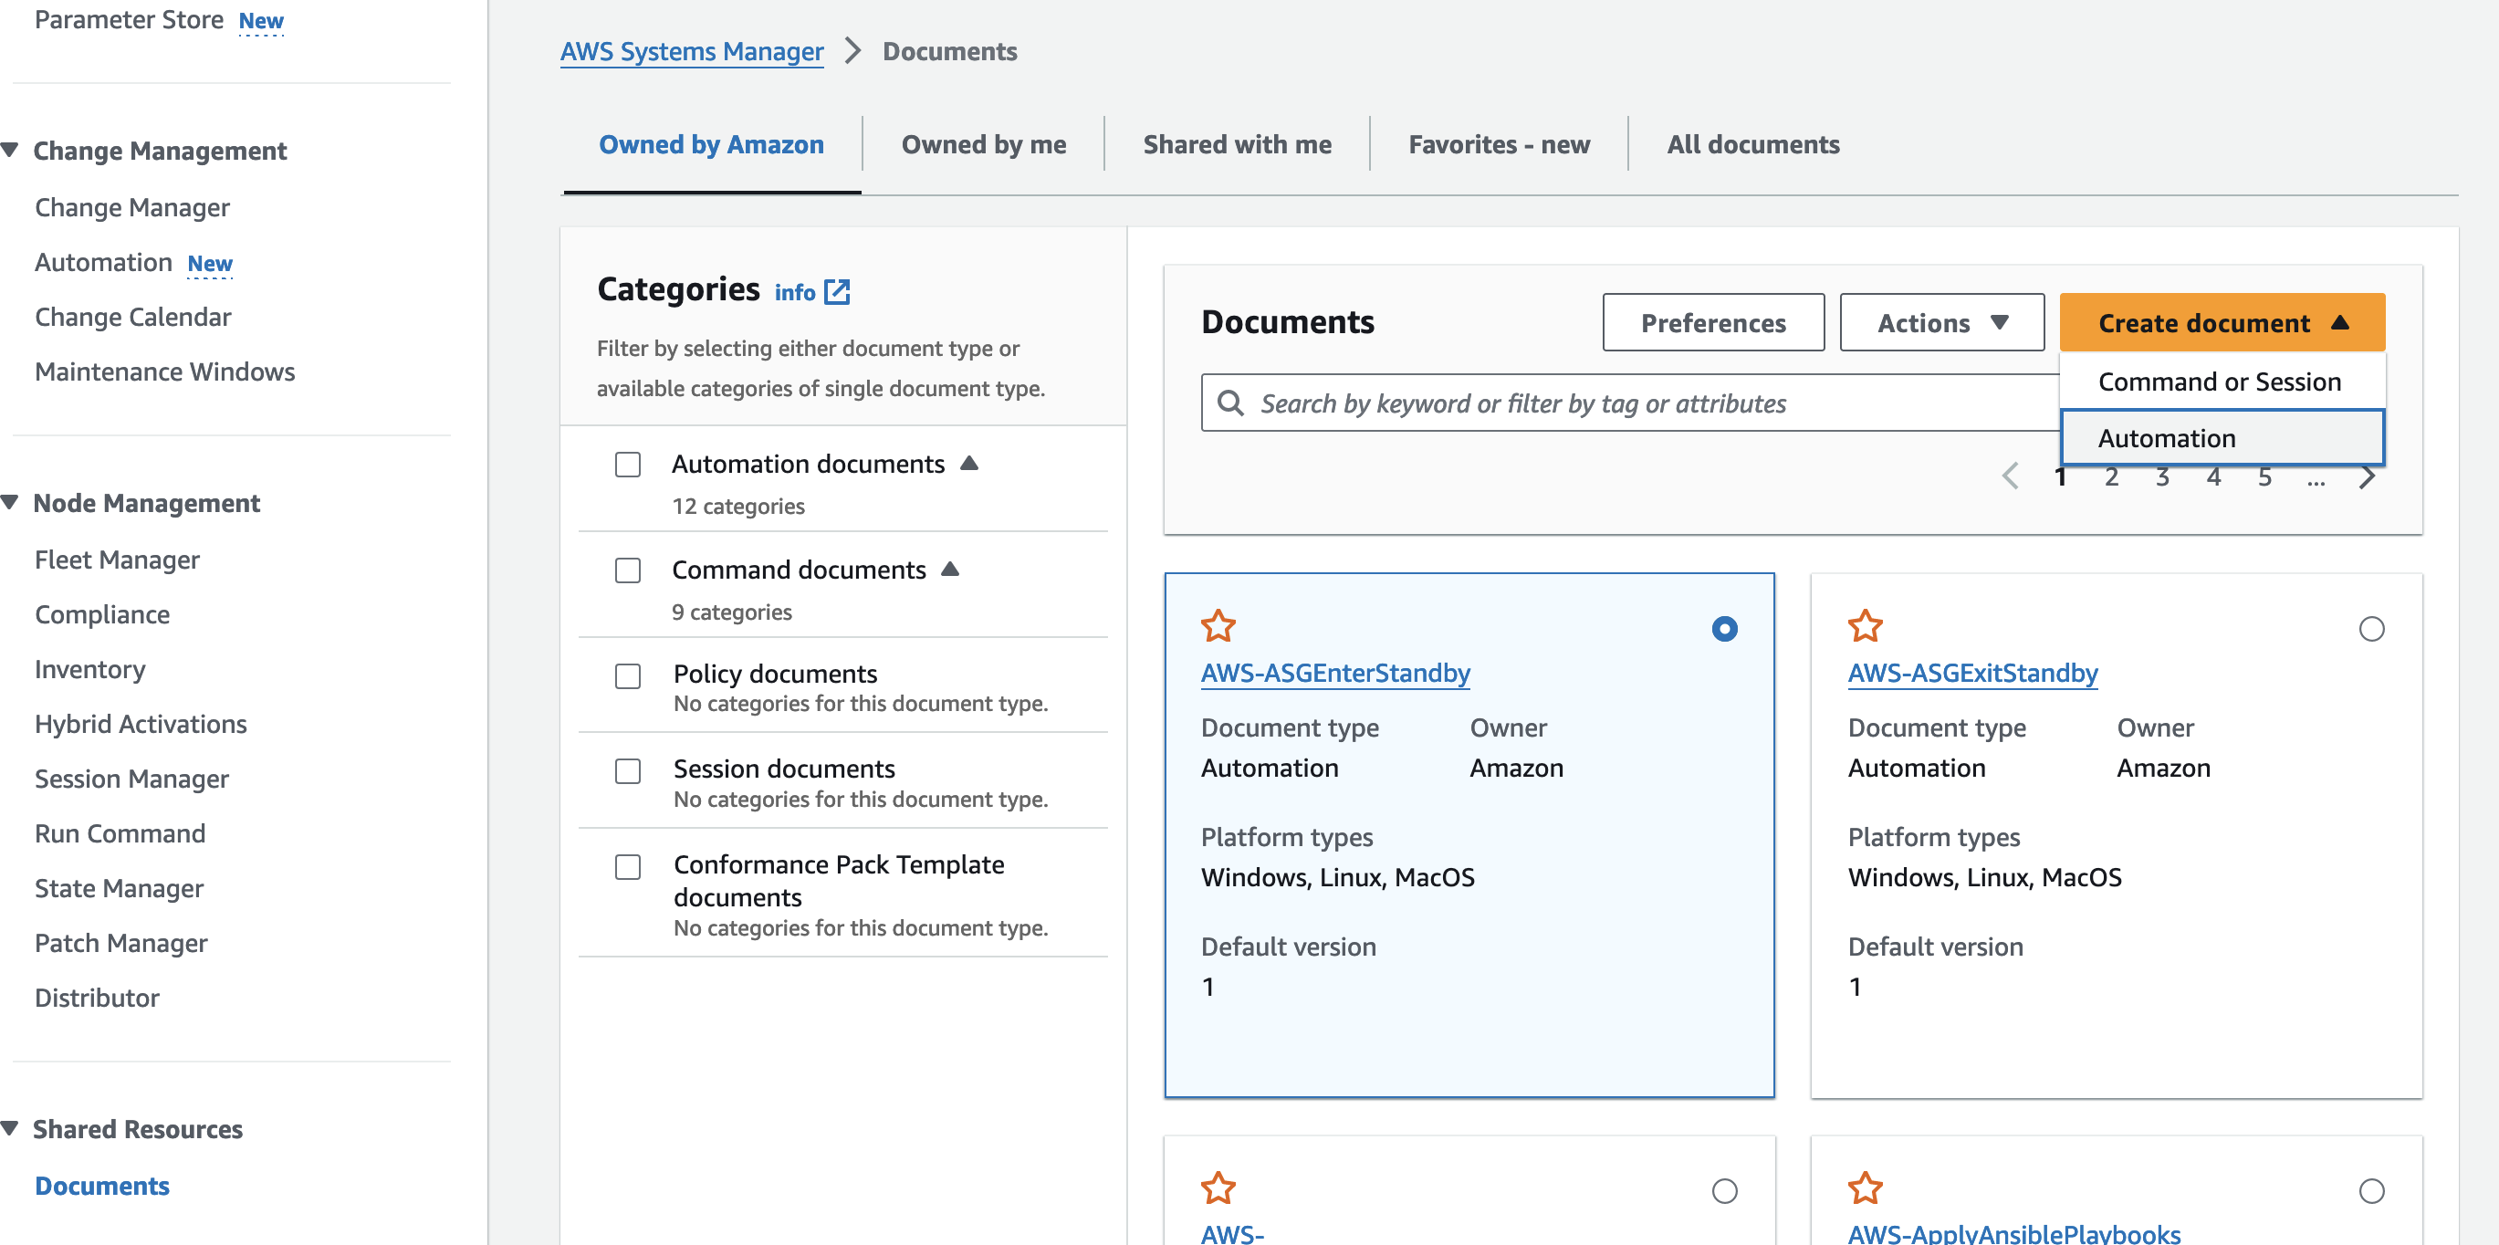
Task: Open the AWS-ASGEnterStandby document link
Action: [x=1335, y=673]
